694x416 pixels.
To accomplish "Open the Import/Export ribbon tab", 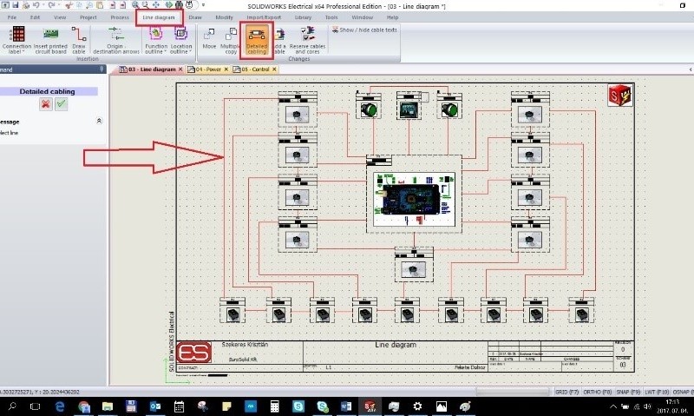I will (264, 17).
